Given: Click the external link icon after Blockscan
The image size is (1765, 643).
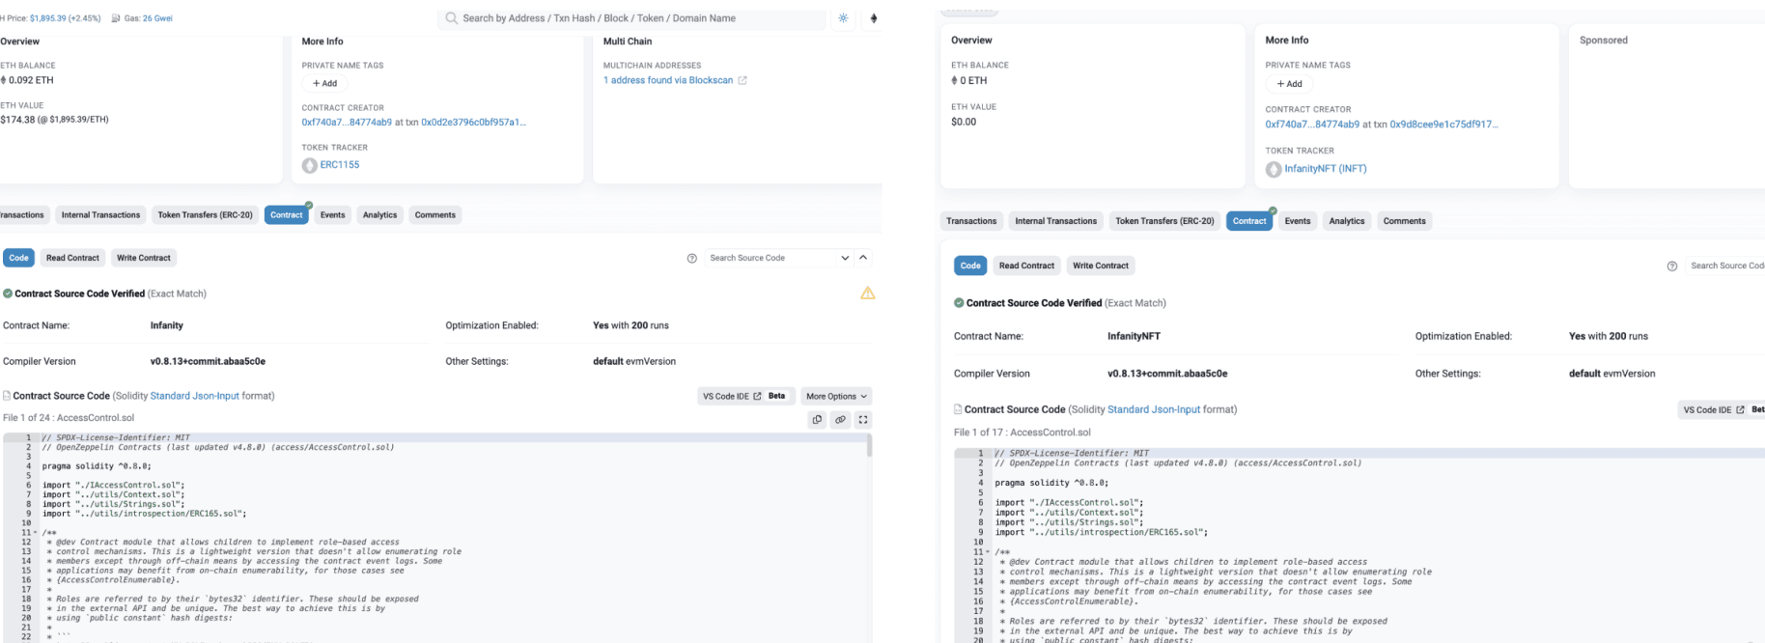Looking at the screenshot, I should 742,80.
